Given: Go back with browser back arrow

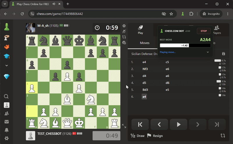Looking at the screenshot, I should 6,14.
